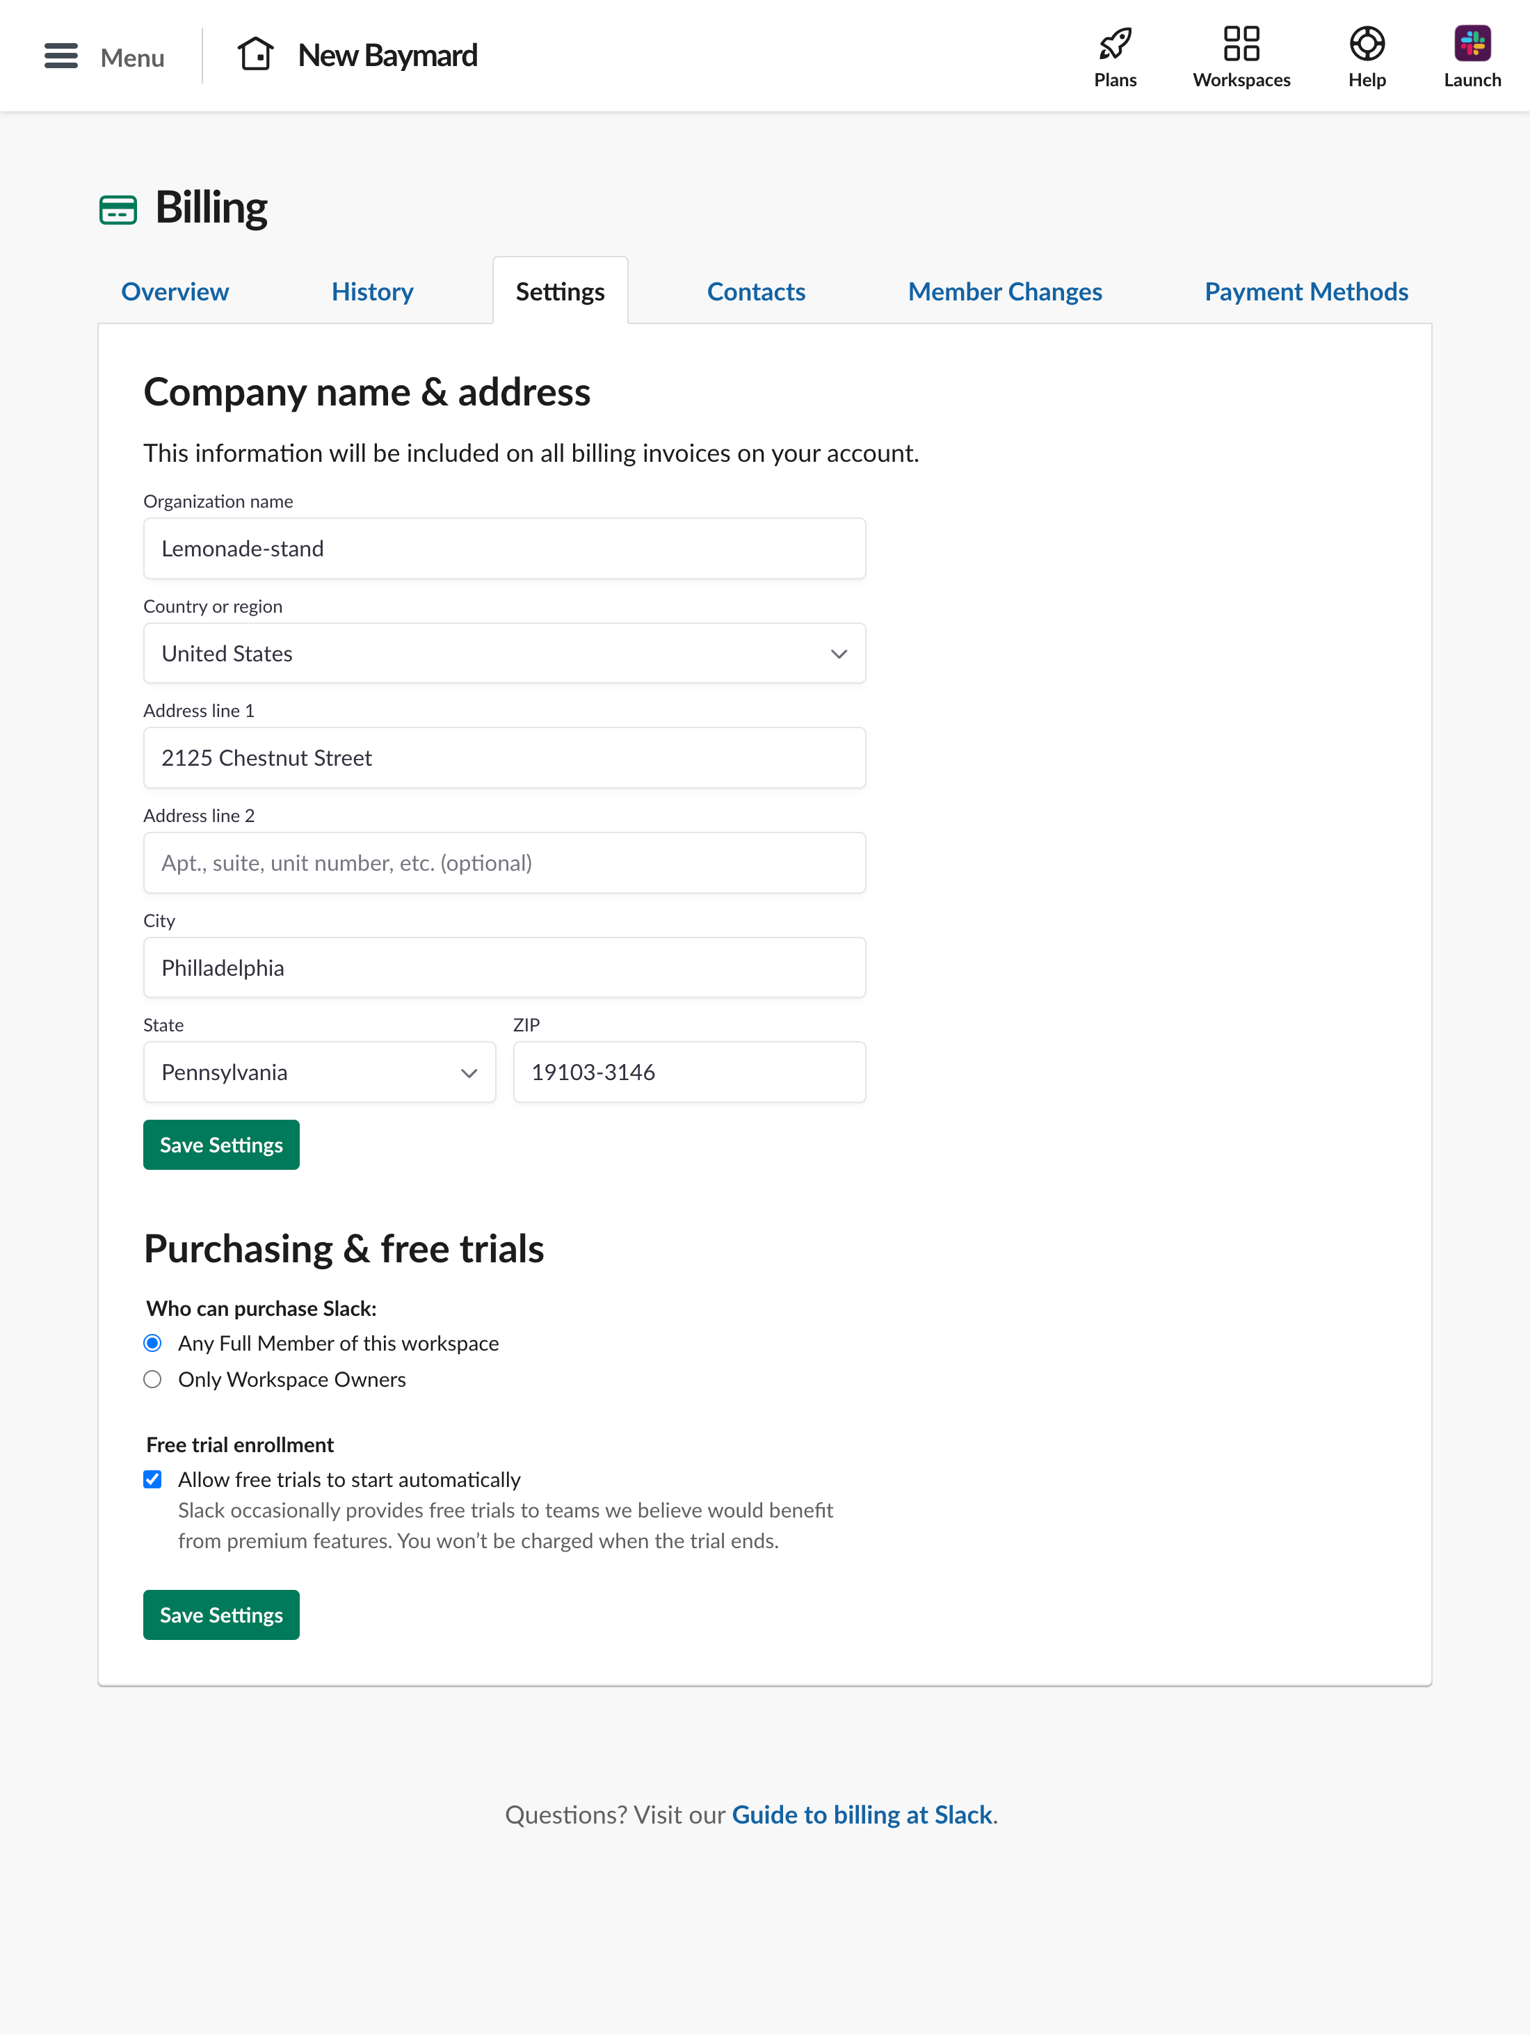Click the home icon beside New Baymard
Viewport: 1530px width, 2035px height.
coord(257,54)
